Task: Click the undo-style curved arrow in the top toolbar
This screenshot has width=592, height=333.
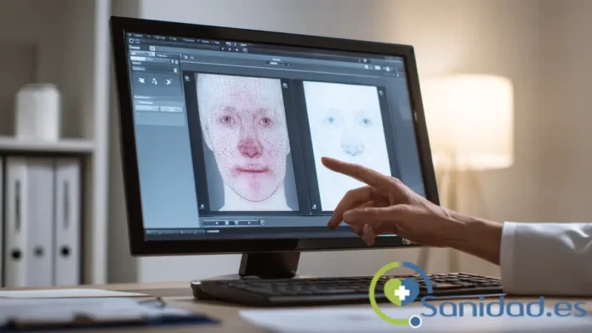Action: pos(245,50)
